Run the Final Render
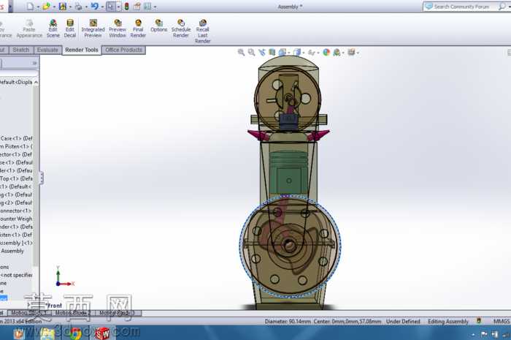The height and width of the screenshot is (340, 511). coord(138,29)
